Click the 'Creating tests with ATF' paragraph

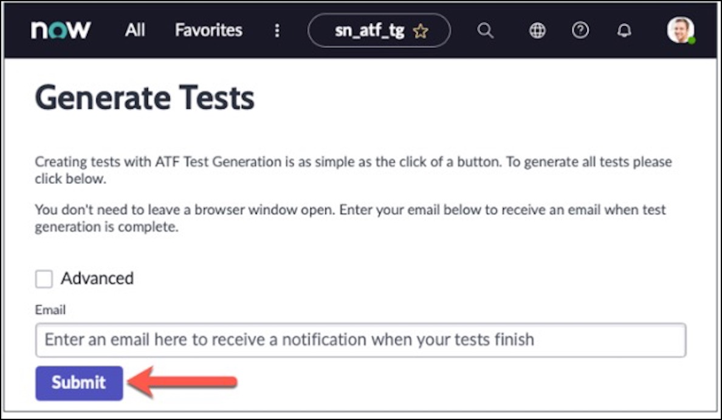coord(352,171)
